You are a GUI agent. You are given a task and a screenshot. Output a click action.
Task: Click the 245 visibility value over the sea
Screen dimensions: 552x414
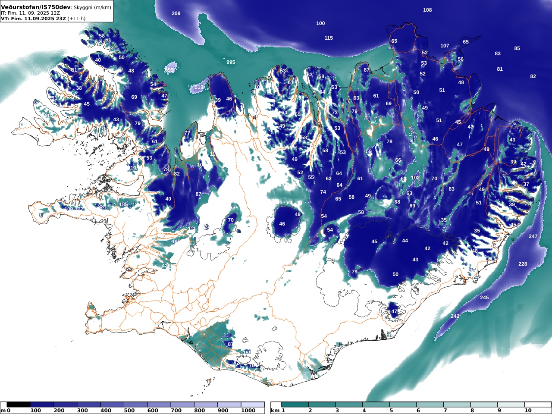[x=484, y=298]
